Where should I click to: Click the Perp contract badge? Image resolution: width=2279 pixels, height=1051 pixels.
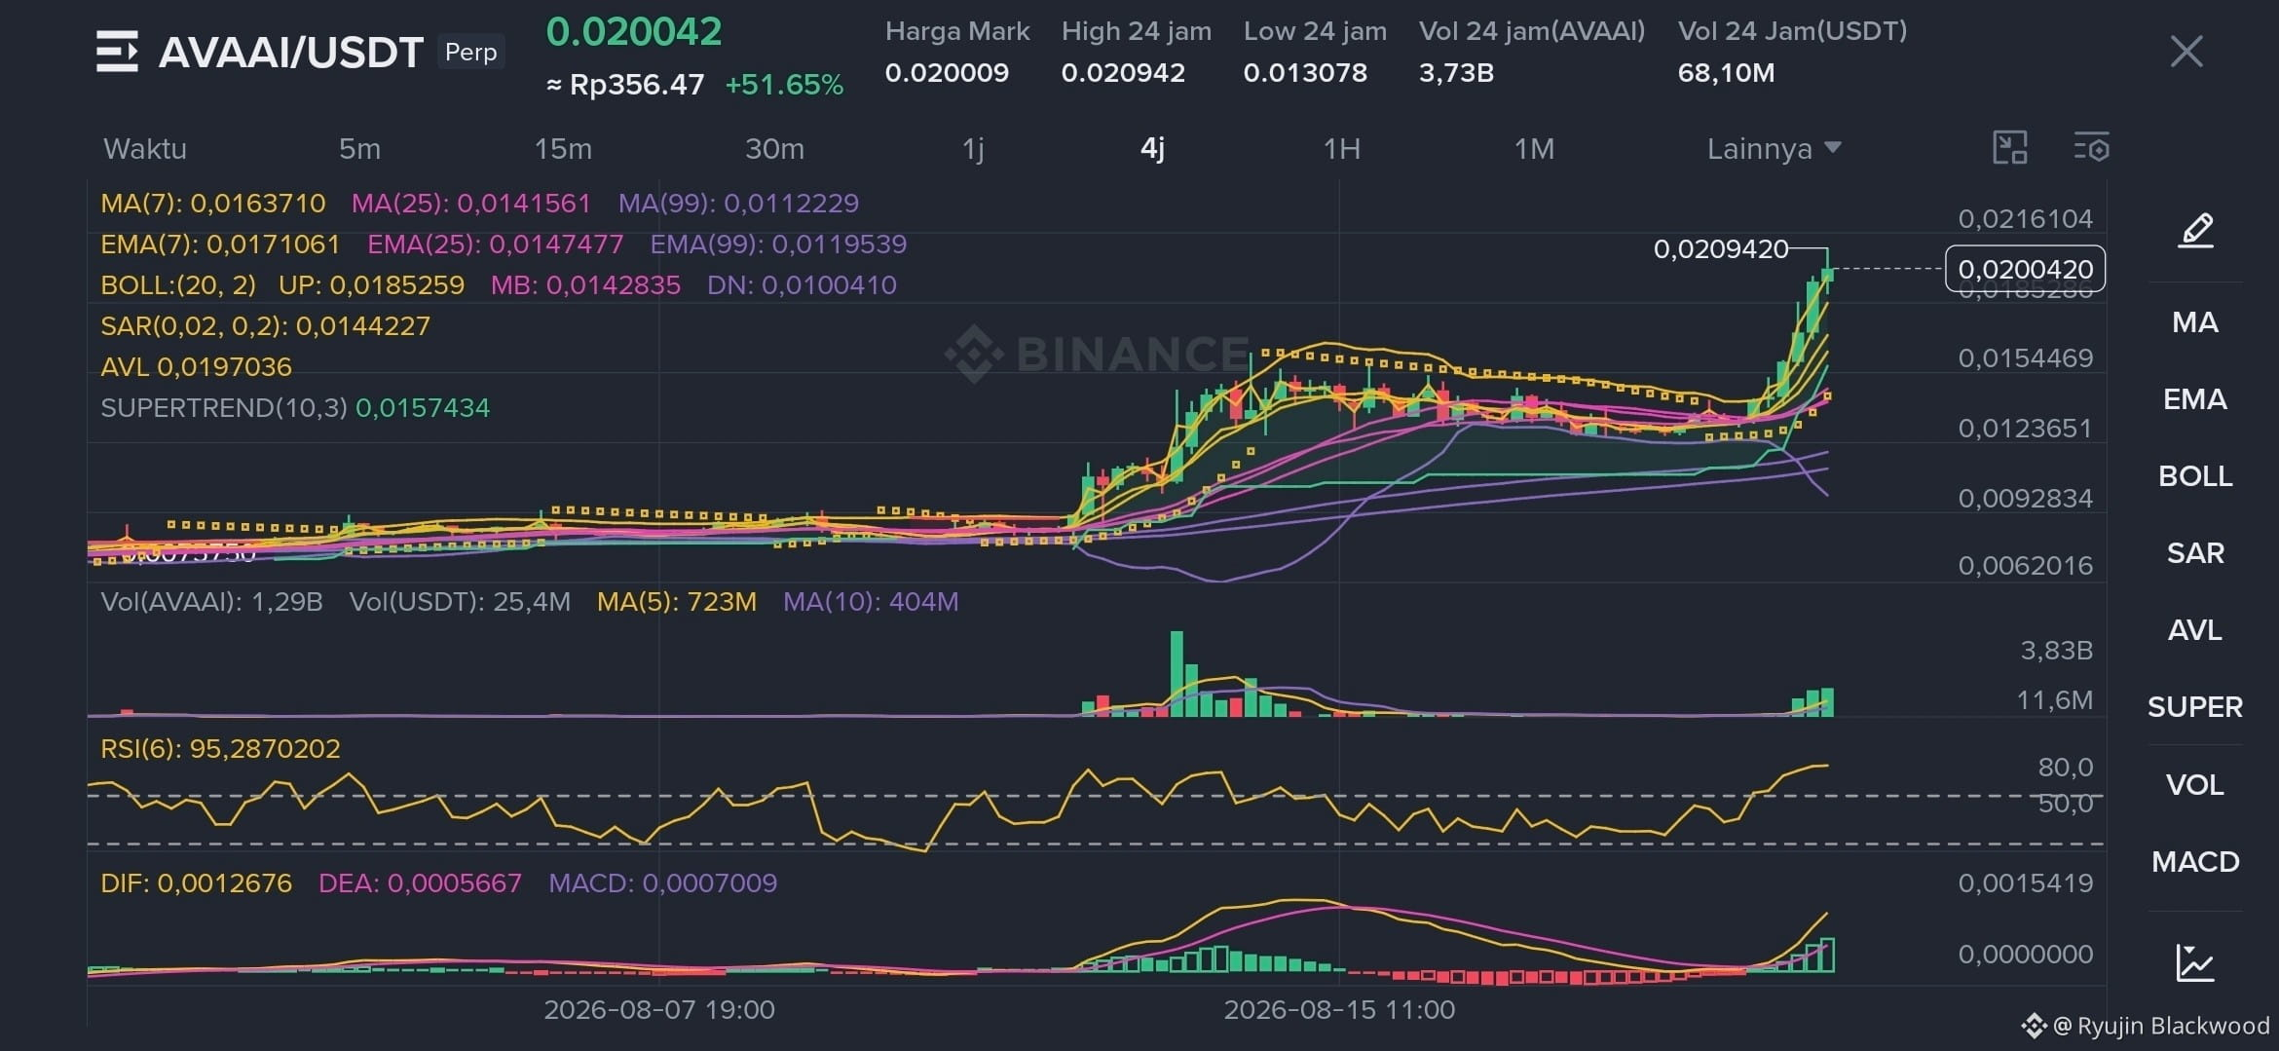pos(470,52)
